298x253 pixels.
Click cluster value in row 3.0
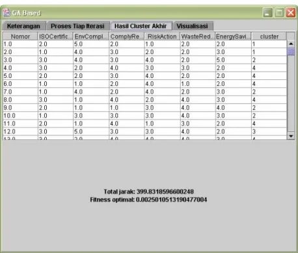click(269, 60)
